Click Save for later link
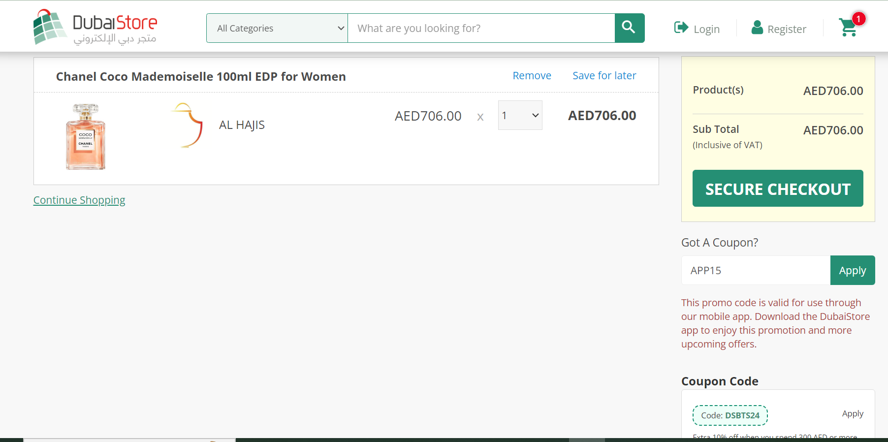Screen dimensions: 888x442 pos(604,76)
